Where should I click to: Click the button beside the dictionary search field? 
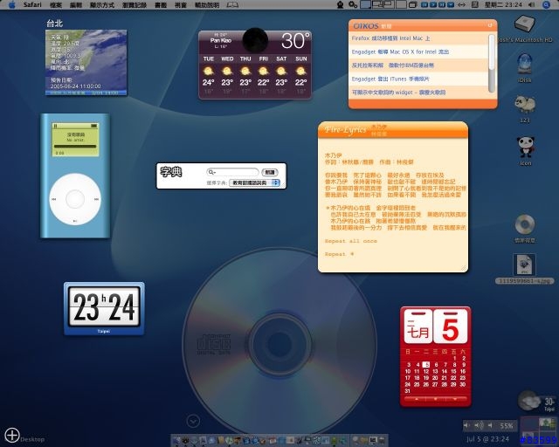click(270, 172)
